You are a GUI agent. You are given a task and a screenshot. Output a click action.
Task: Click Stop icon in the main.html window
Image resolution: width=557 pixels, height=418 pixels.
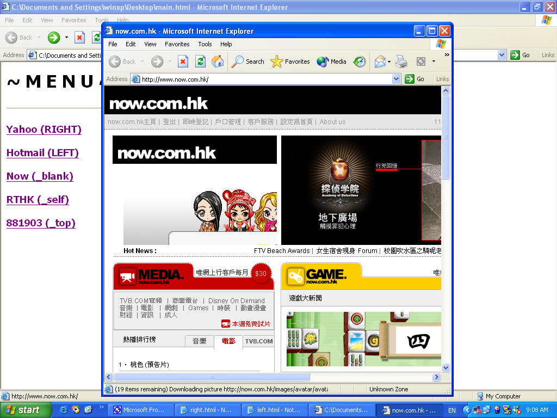(79, 38)
